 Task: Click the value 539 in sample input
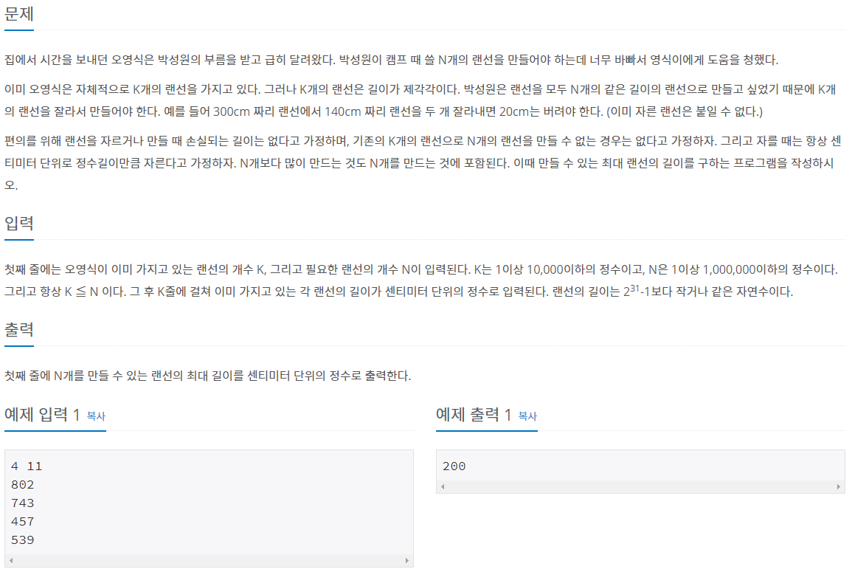click(x=22, y=540)
